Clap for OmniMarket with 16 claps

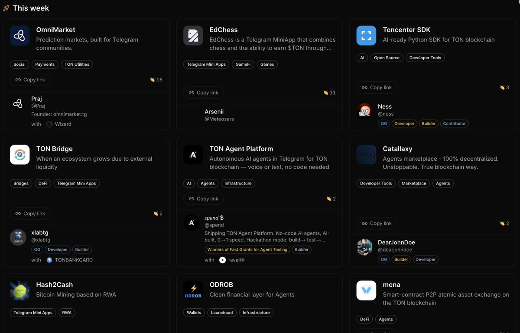point(156,80)
